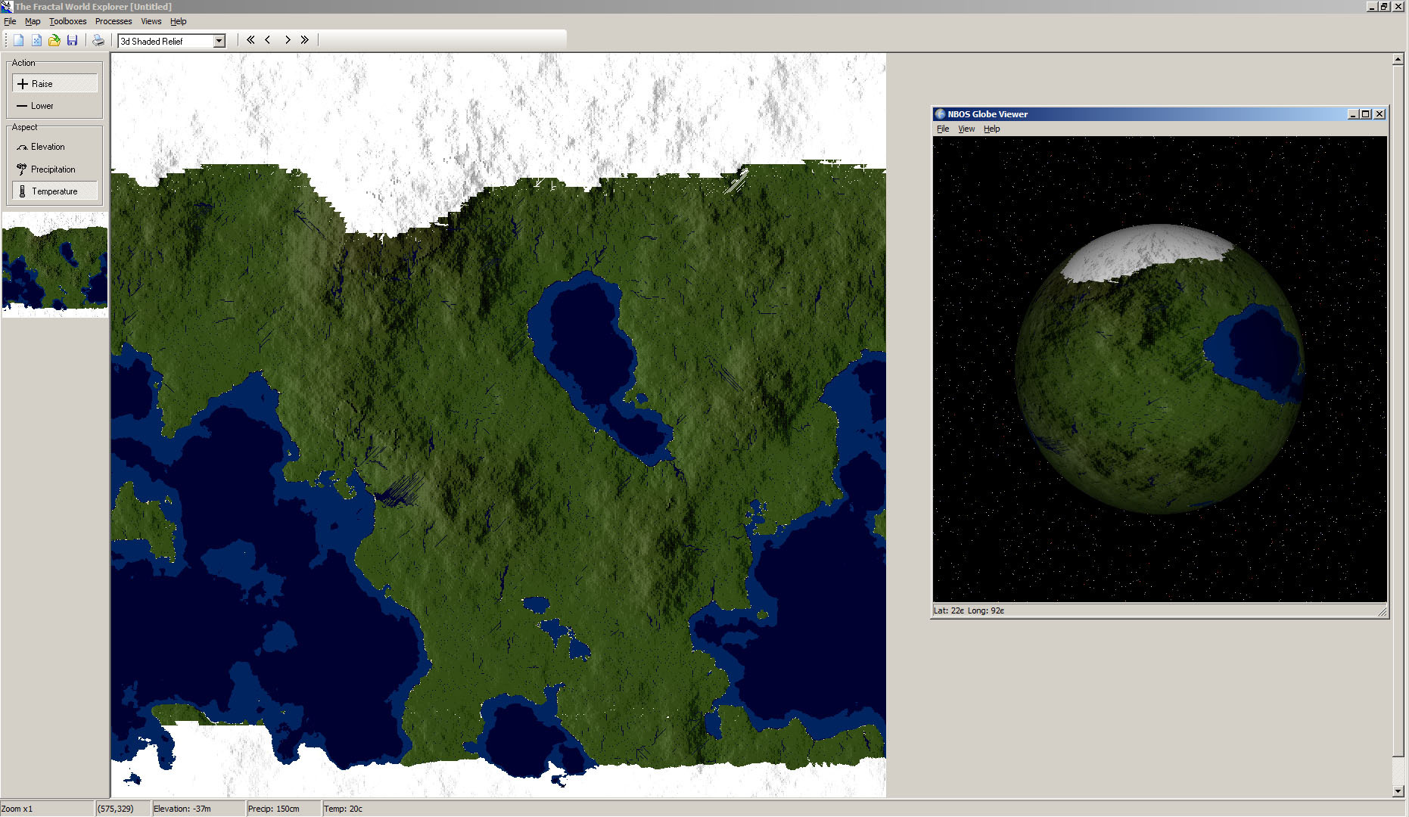
Task: Click the NBOS Globe Viewer title icon
Action: coord(941,114)
